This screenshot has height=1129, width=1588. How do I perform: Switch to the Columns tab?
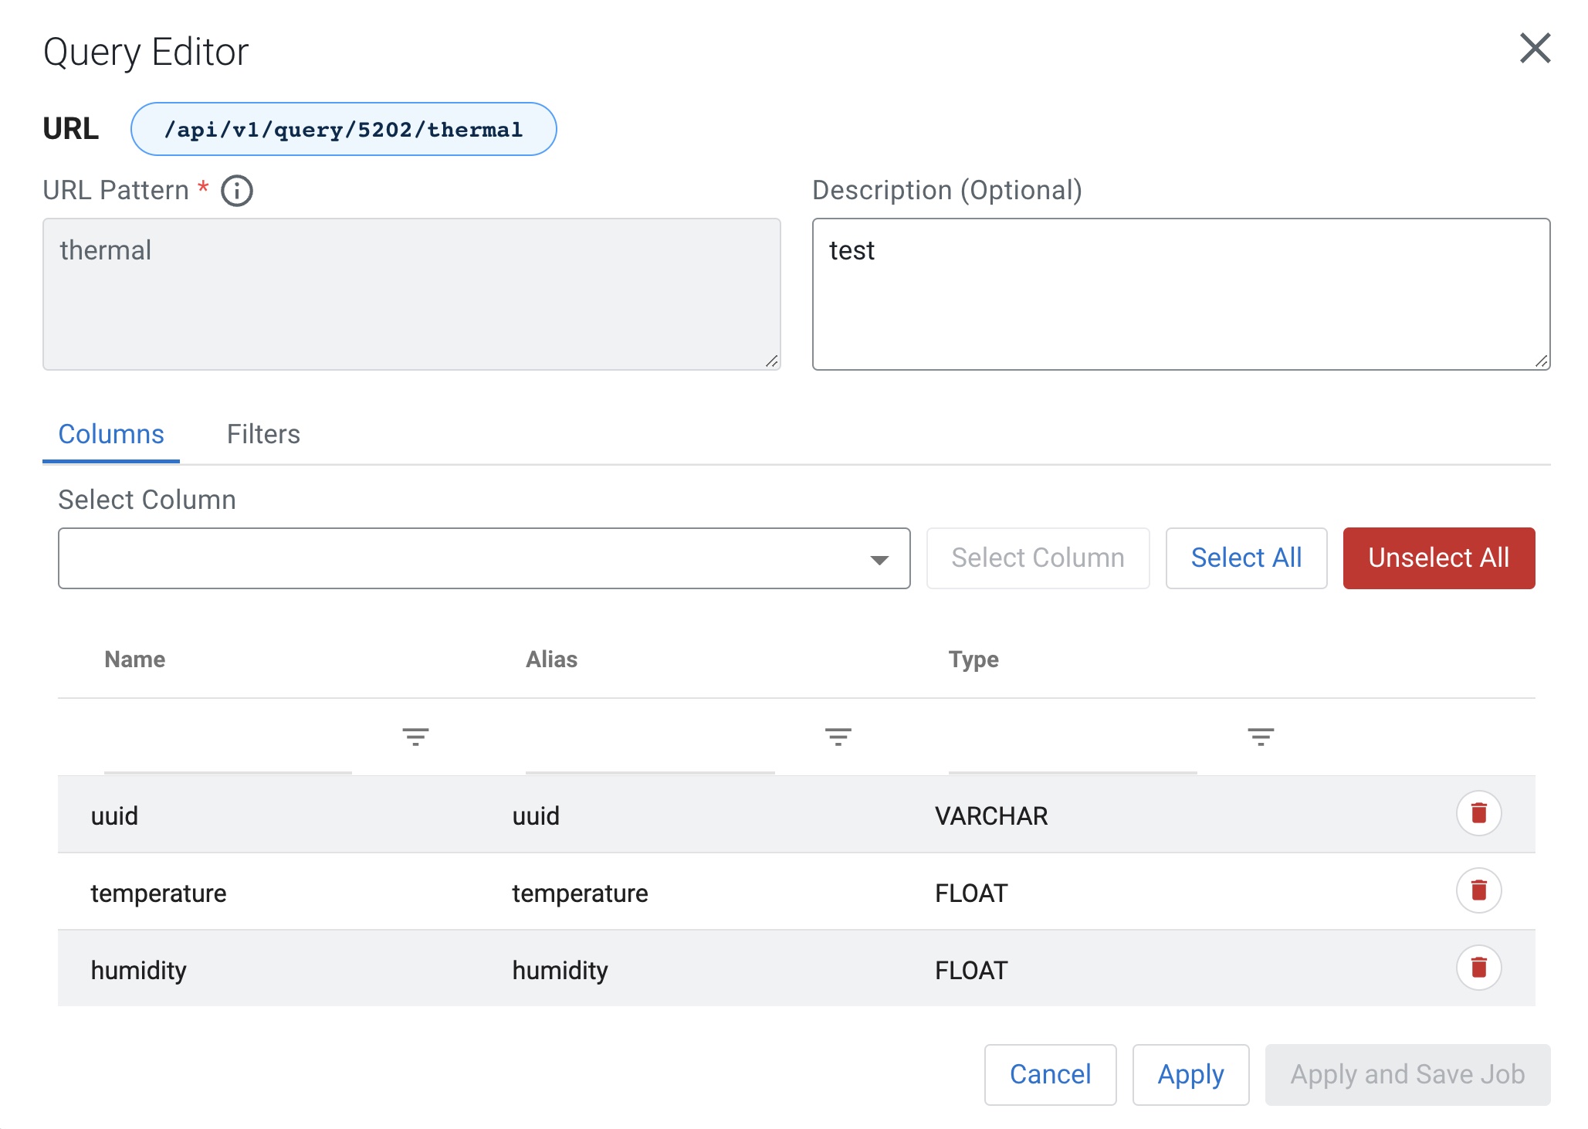[111, 434]
